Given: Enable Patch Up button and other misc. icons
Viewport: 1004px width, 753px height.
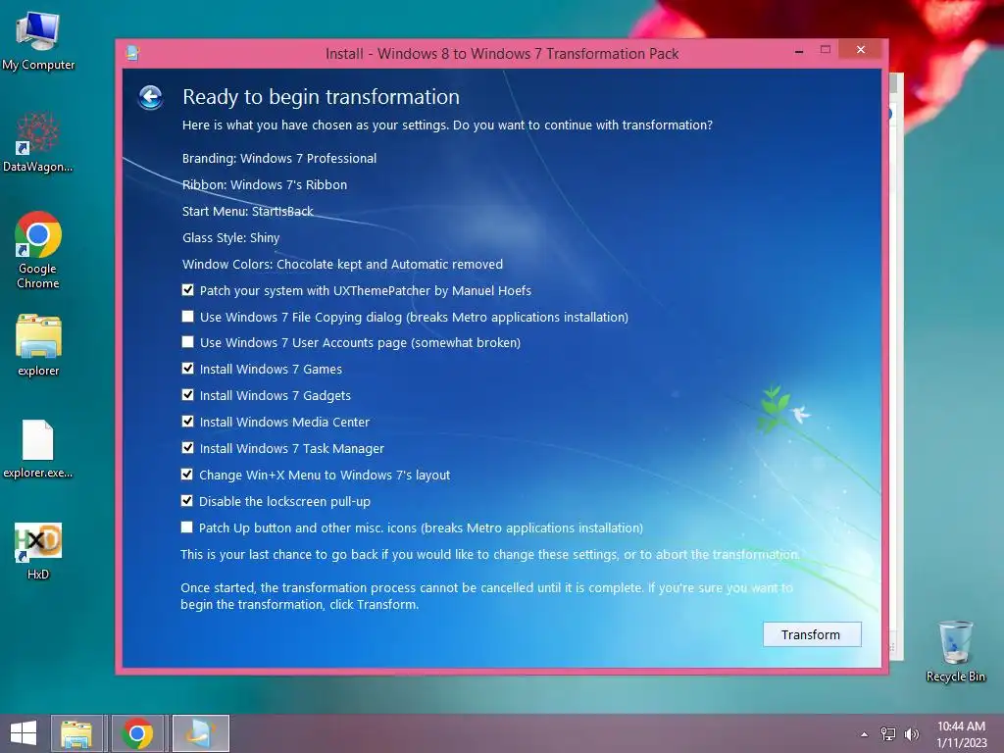Looking at the screenshot, I should tap(187, 527).
